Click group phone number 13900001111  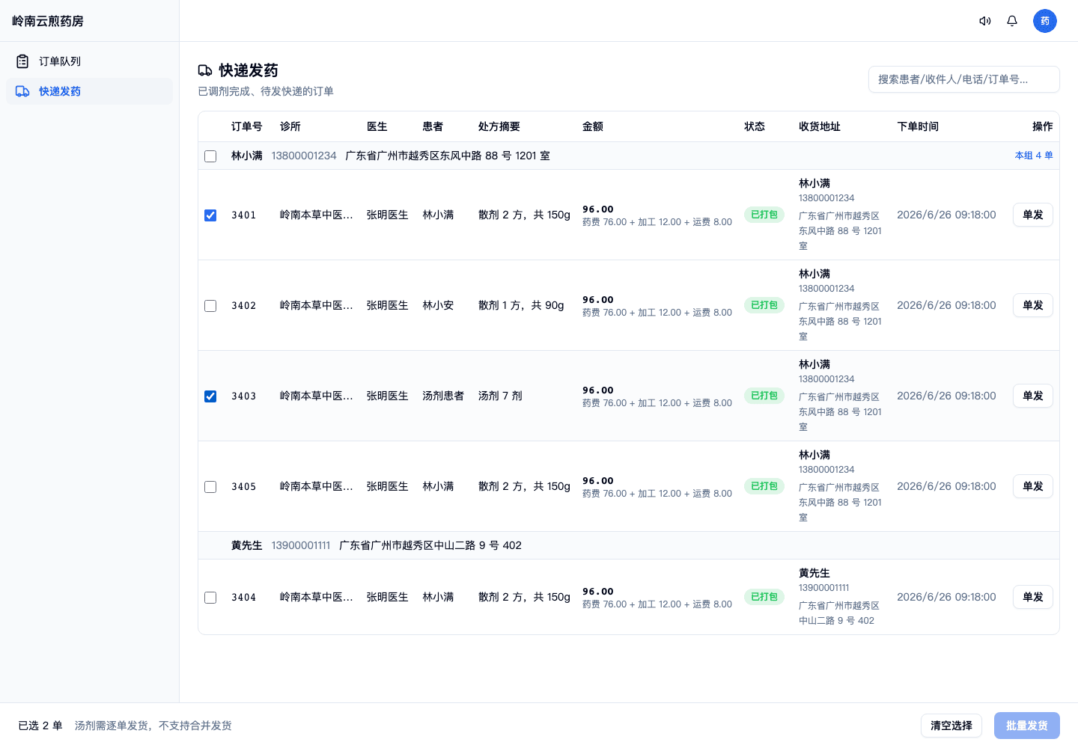tap(301, 545)
